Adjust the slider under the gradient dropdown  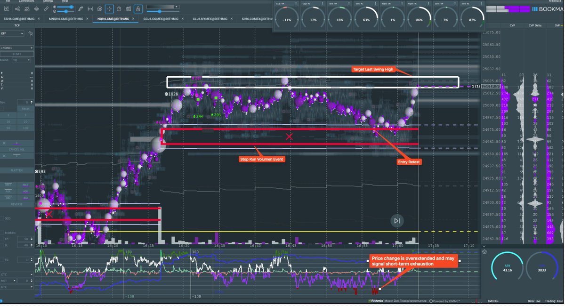click(163, 11)
